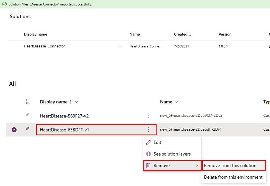Click the imported successfully message text
This screenshot has height=186, width=270.
coord(50,4)
